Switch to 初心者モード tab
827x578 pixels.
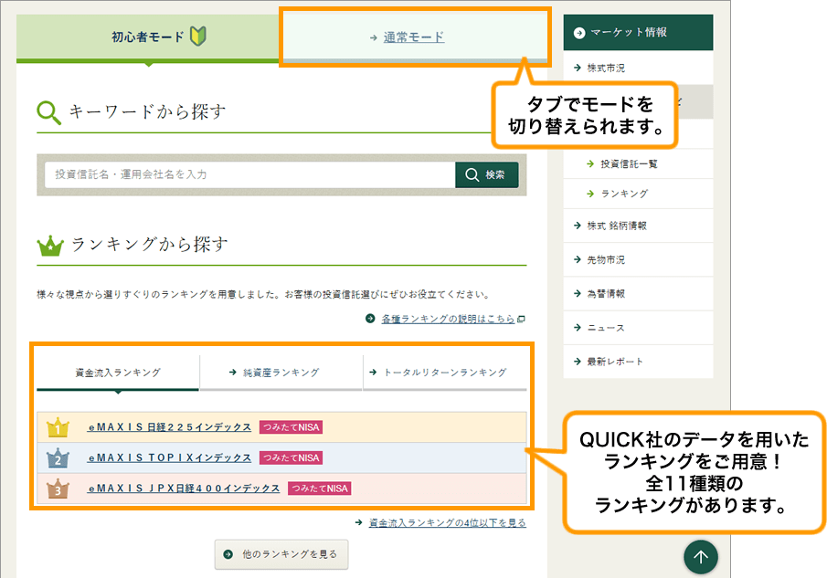click(x=148, y=37)
